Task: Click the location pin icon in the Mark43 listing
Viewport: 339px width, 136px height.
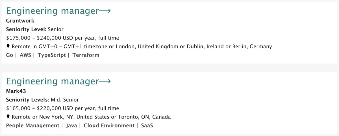Action: (x=8, y=117)
